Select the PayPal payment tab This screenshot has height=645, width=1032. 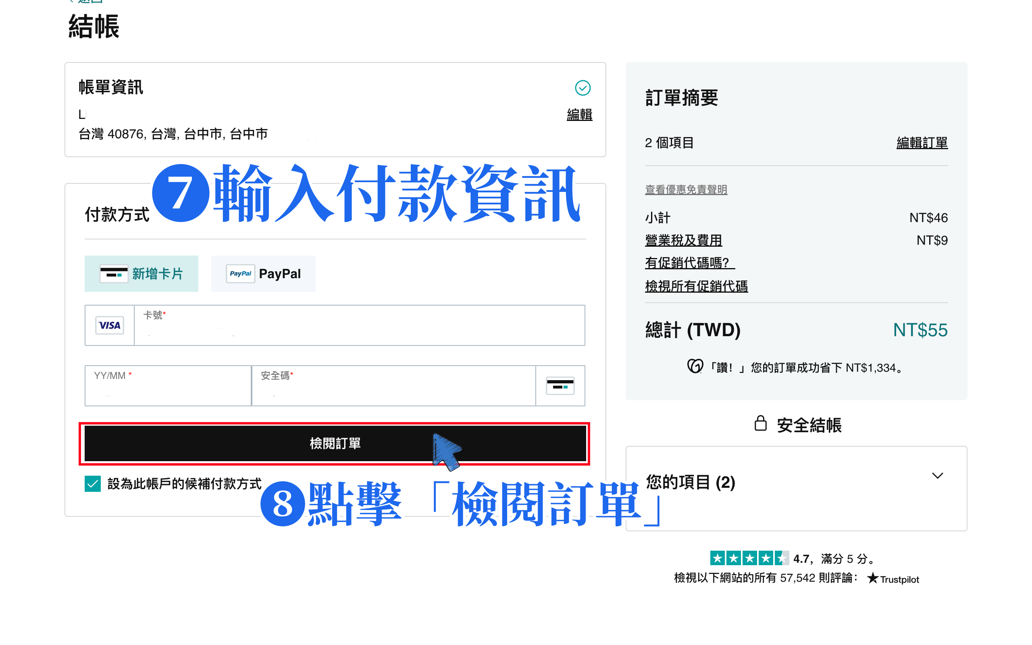263,273
